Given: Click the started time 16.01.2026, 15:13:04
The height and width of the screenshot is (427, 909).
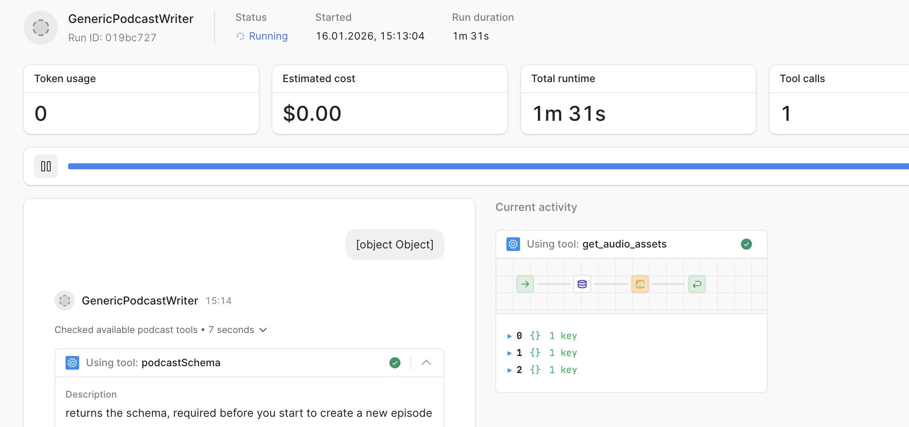Looking at the screenshot, I should (x=370, y=36).
